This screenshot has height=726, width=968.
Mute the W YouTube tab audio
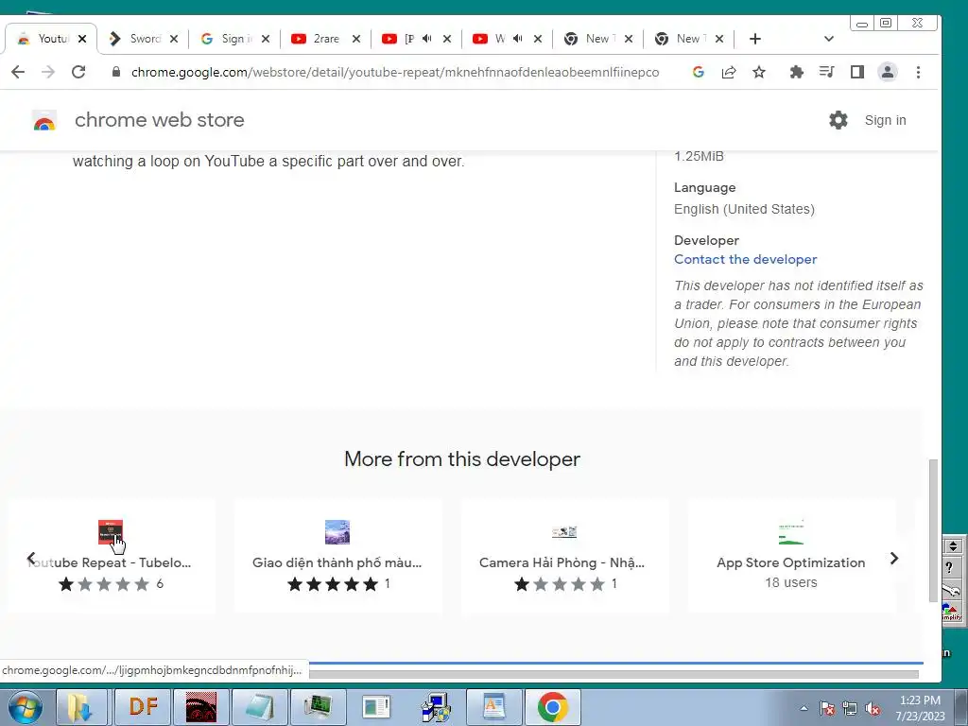(x=517, y=38)
